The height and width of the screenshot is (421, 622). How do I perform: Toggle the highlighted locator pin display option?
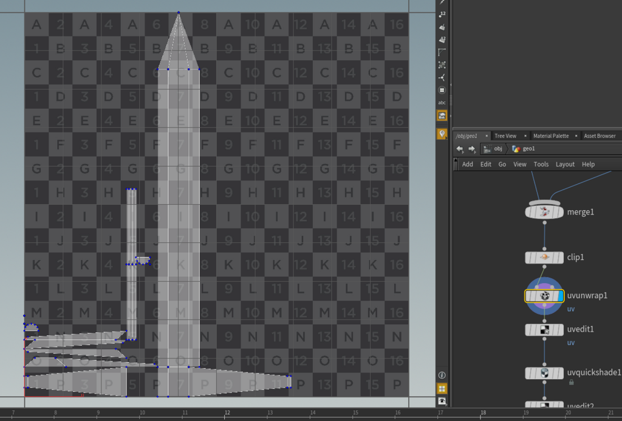tap(442, 134)
